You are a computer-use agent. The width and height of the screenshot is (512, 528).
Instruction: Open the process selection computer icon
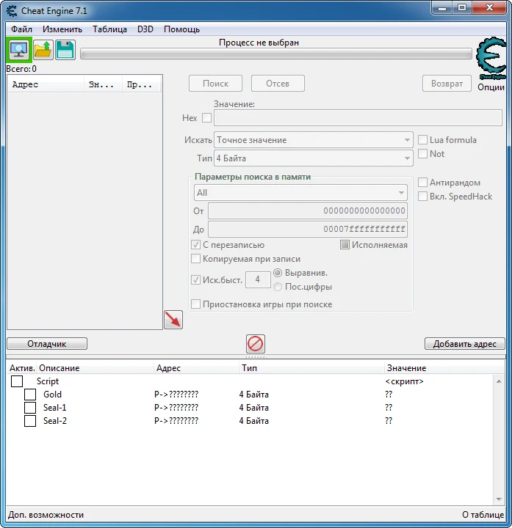click(x=19, y=50)
